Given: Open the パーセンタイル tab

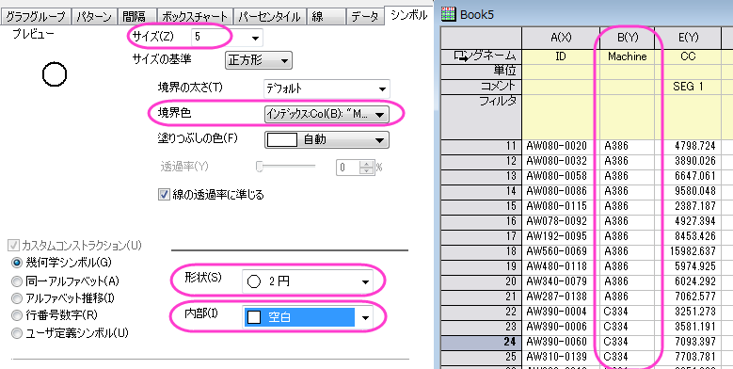Looking at the screenshot, I should point(270,17).
